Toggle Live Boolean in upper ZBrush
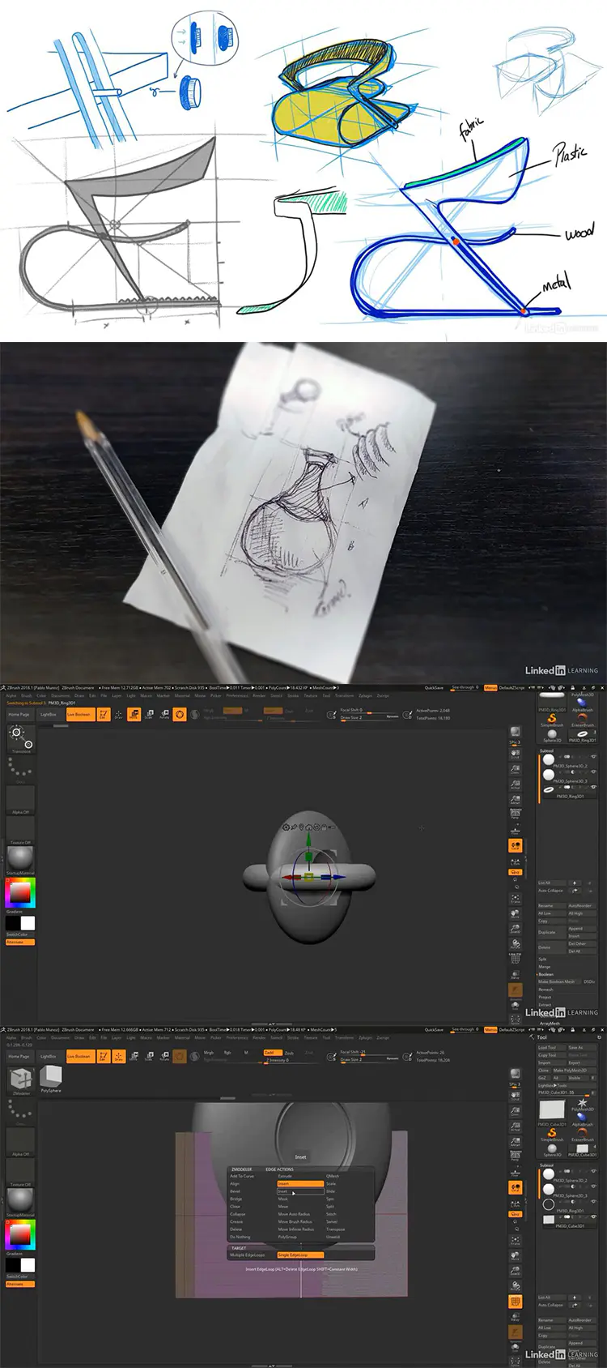The height and width of the screenshot is (1368, 607). tap(80, 714)
